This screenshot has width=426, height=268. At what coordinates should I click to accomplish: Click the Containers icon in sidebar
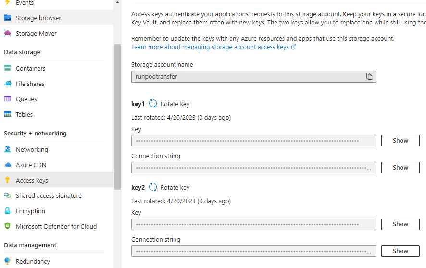tap(7, 69)
